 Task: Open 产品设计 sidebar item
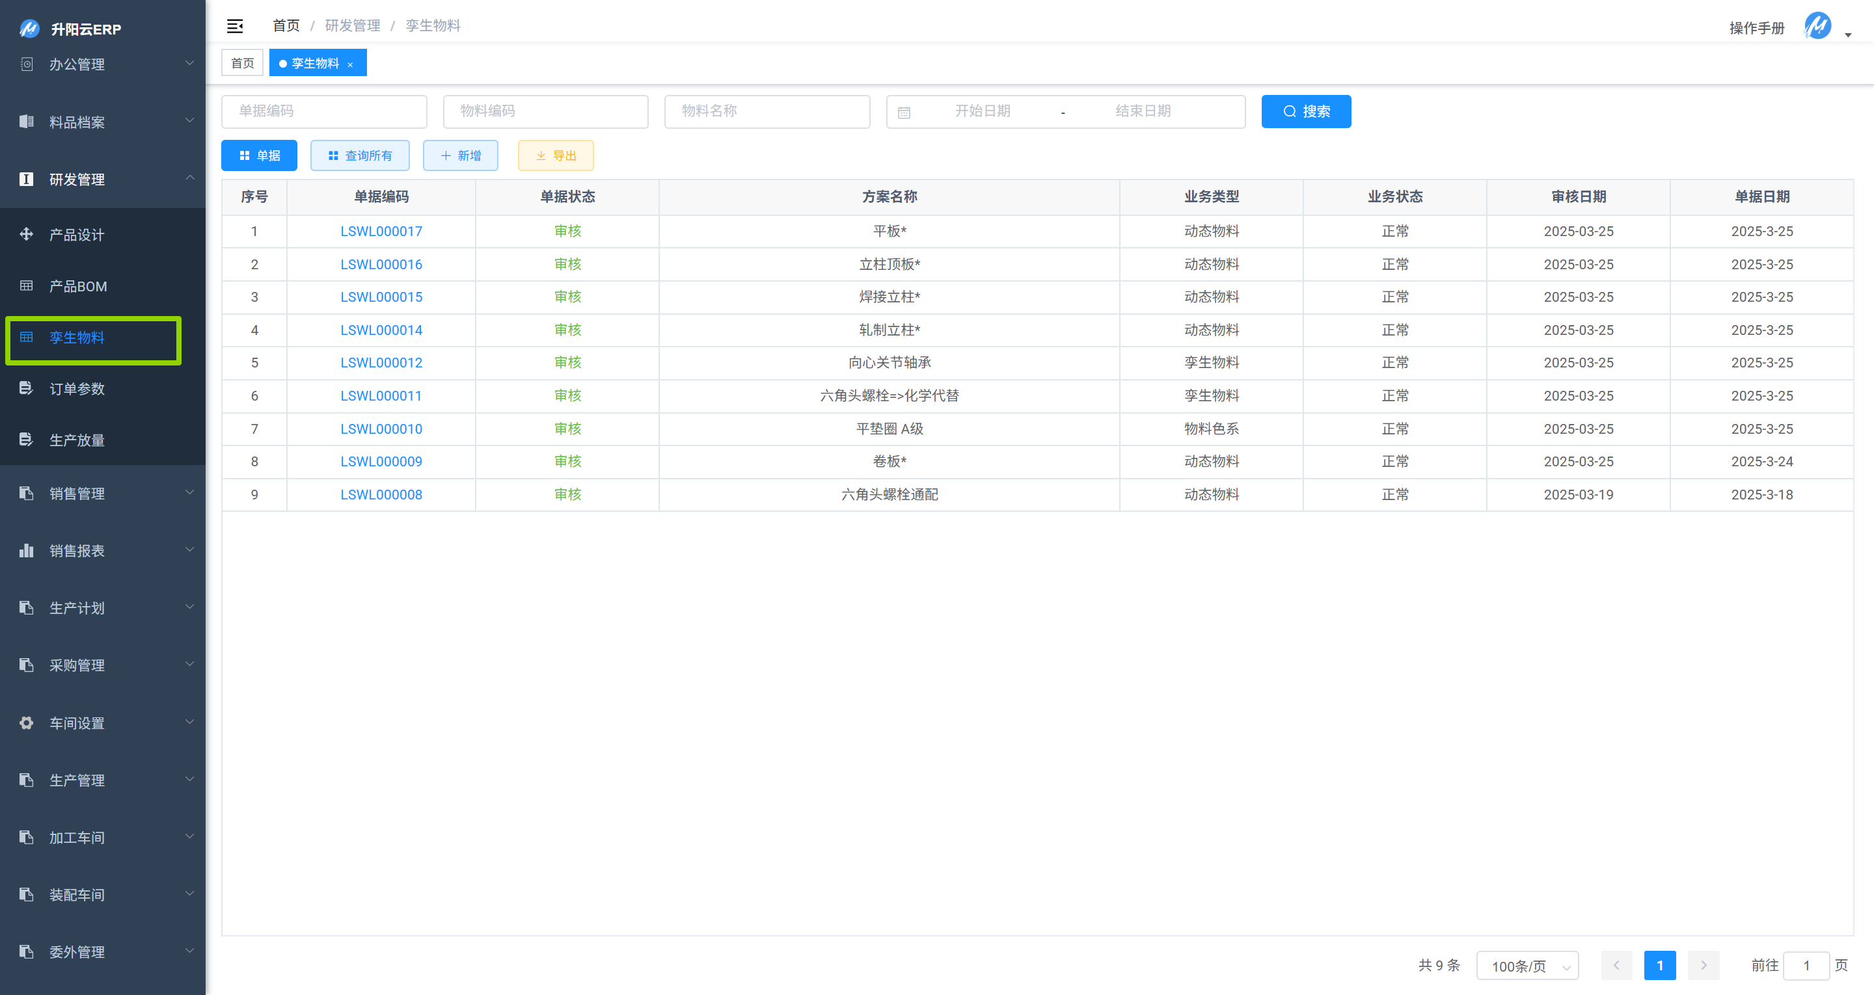click(x=77, y=235)
